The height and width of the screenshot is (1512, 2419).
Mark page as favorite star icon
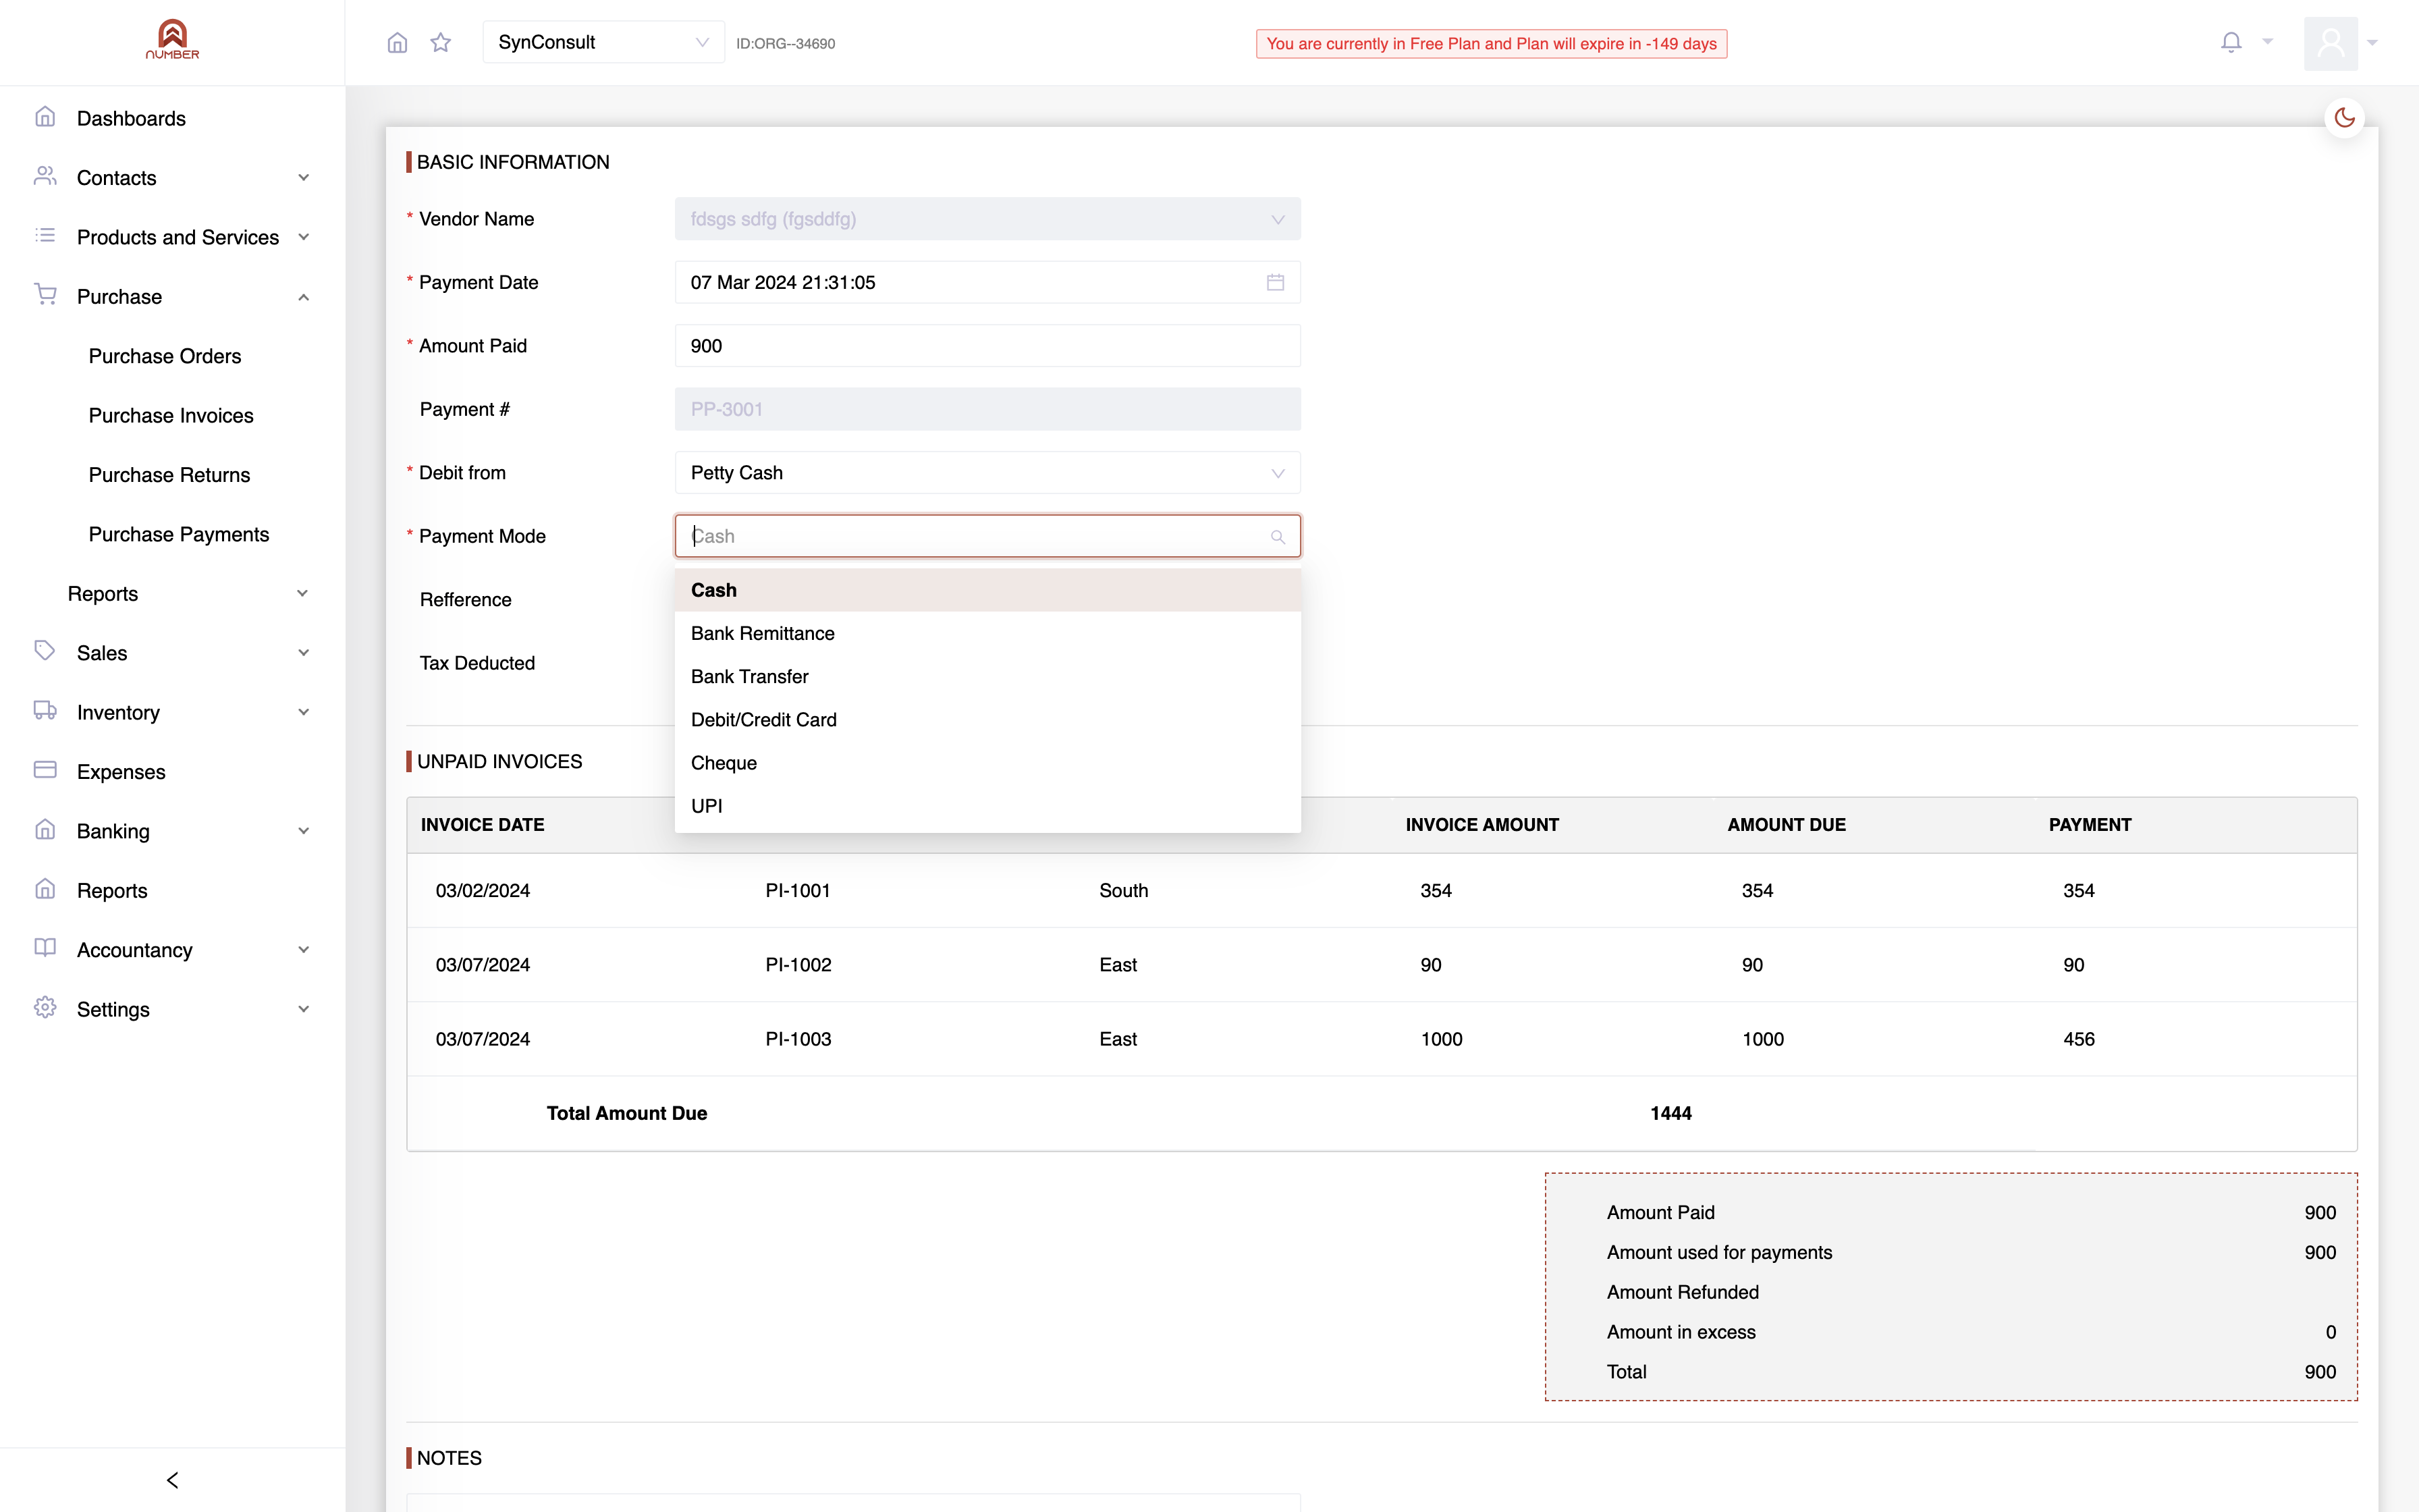[441, 43]
